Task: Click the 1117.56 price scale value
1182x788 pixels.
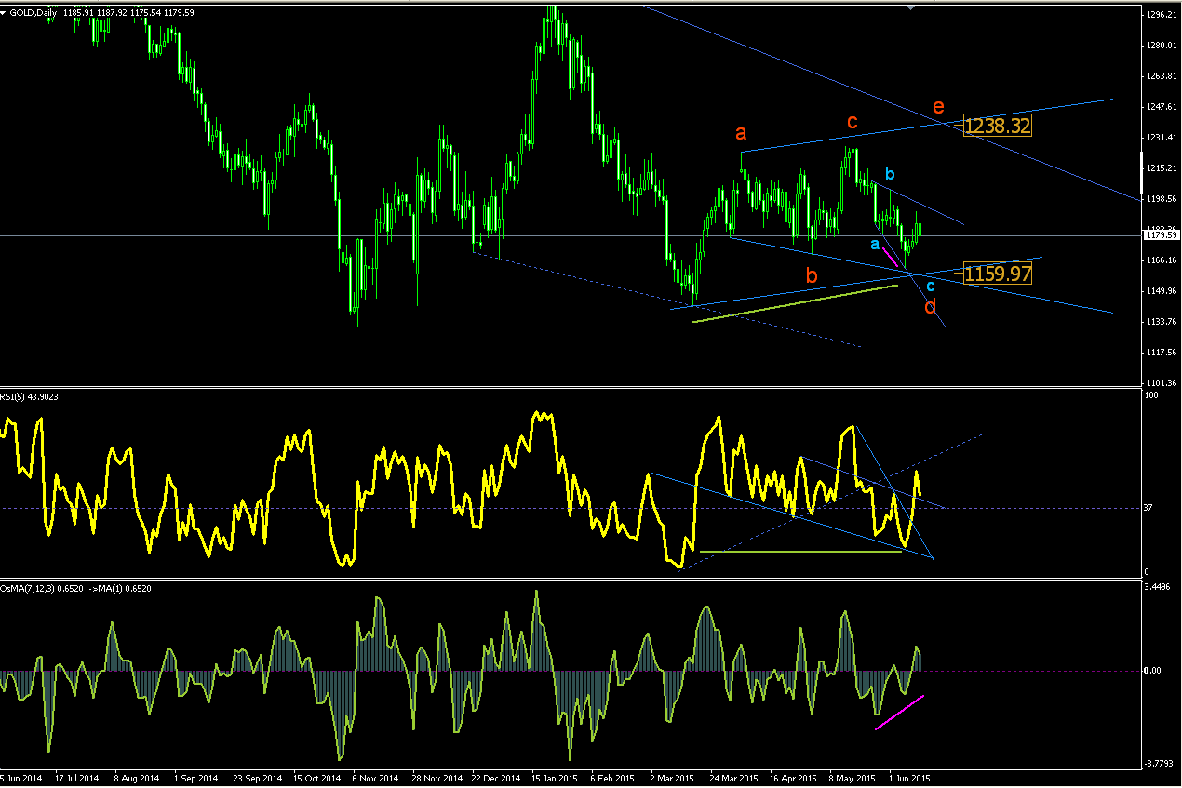Action: tap(1161, 353)
